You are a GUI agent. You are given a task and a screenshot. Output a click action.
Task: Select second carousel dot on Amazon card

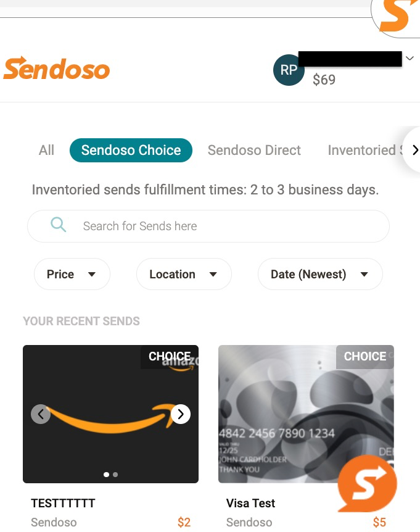115,475
